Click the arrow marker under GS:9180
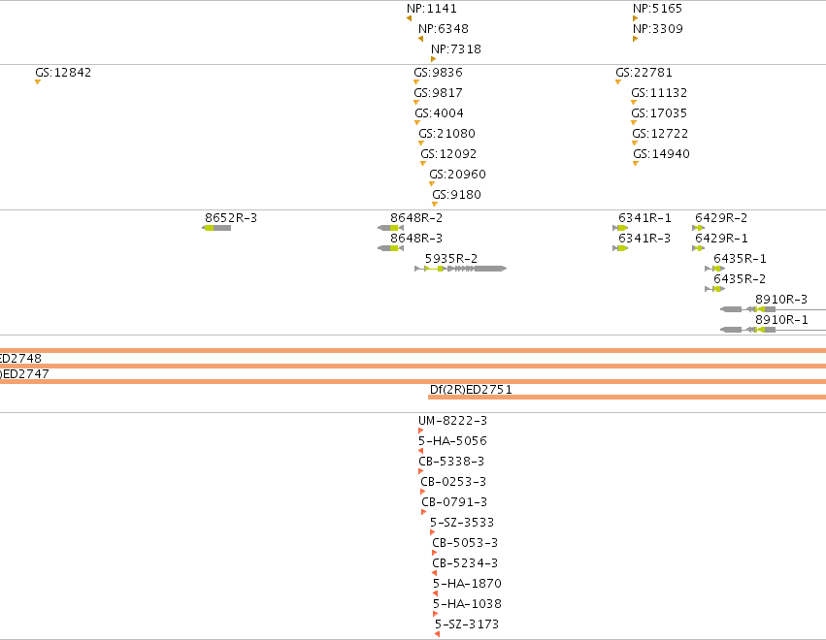 (x=435, y=205)
